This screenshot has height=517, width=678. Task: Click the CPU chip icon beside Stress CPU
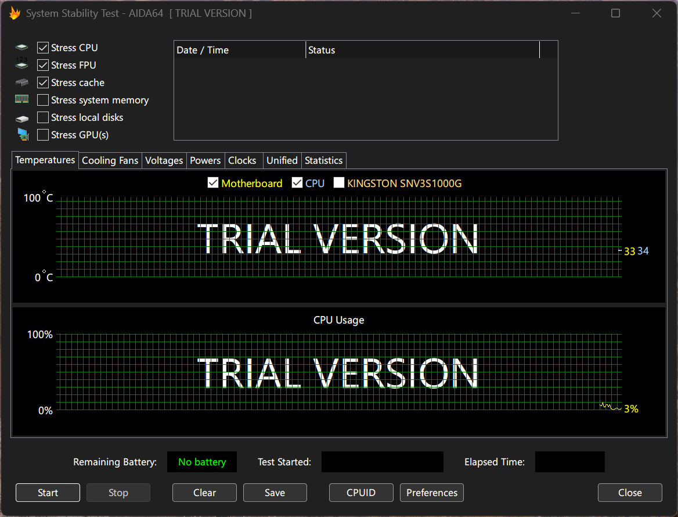click(x=22, y=48)
